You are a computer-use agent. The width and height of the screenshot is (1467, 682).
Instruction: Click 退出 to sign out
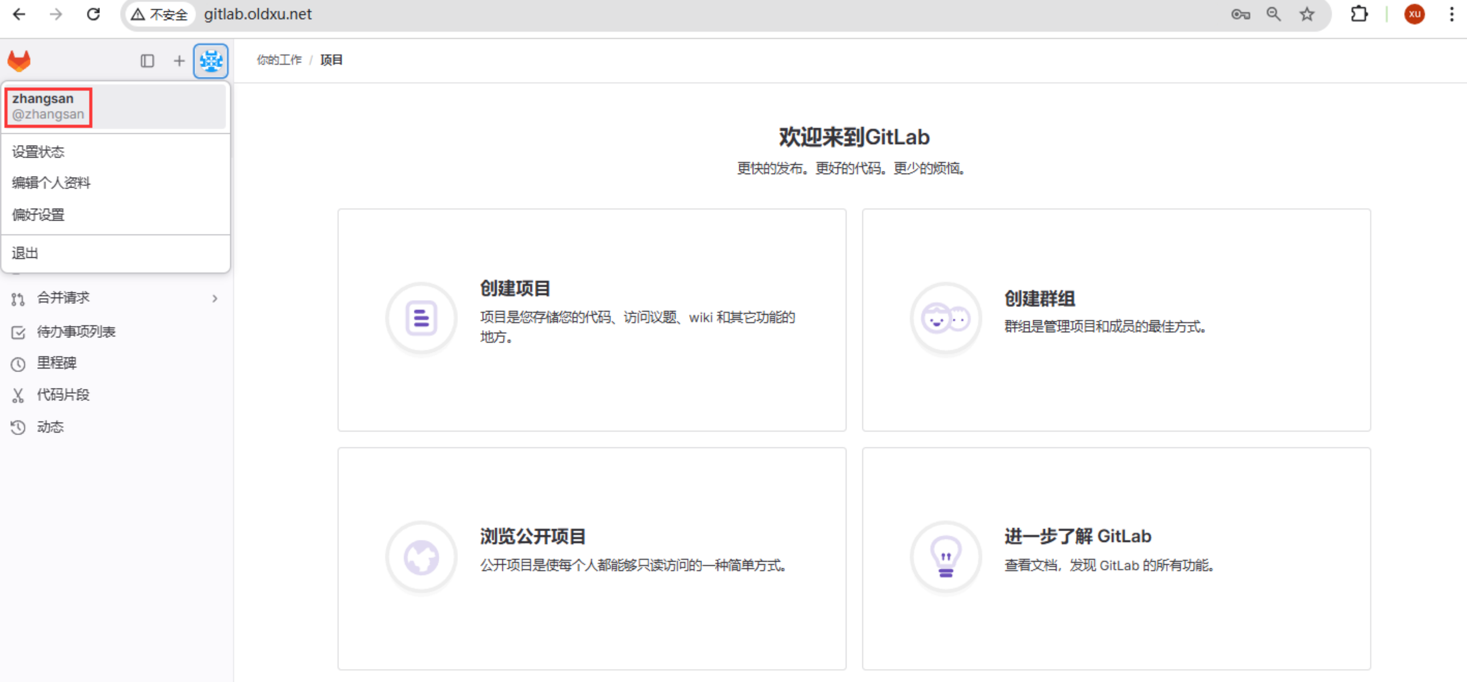point(25,253)
